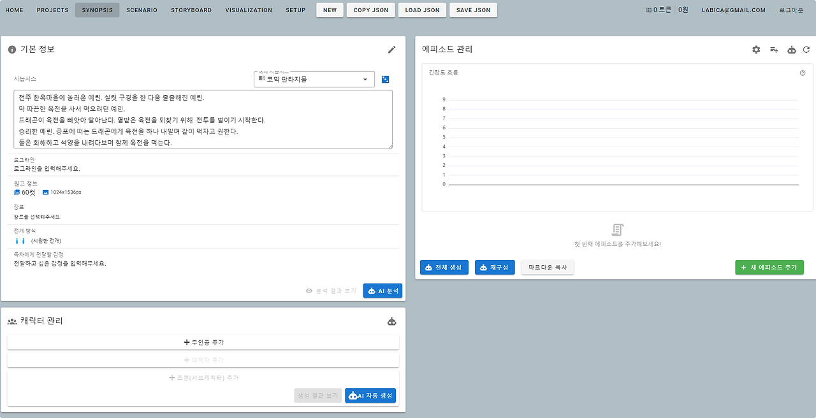Click the info icon beside 기본 정보
Screen dimensions: 816x418
(12, 50)
